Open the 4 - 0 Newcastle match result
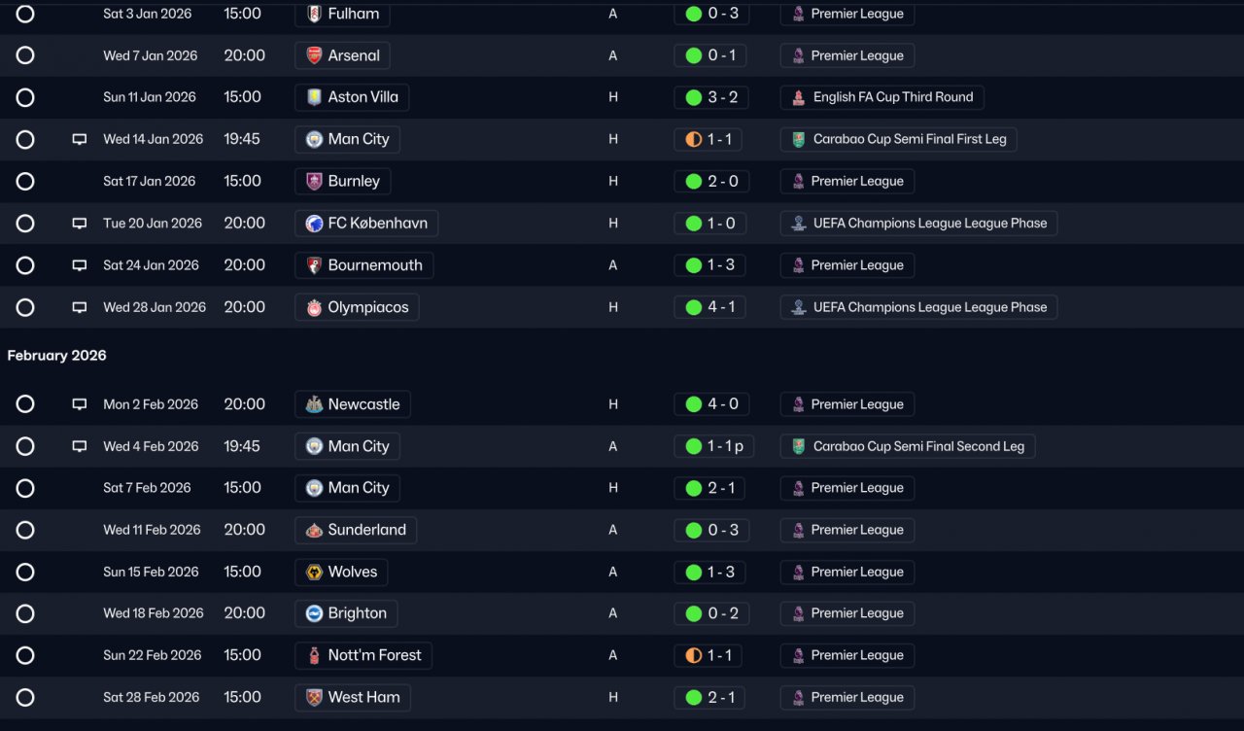The height and width of the screenshot is (731, 1244). click(711, 404)
